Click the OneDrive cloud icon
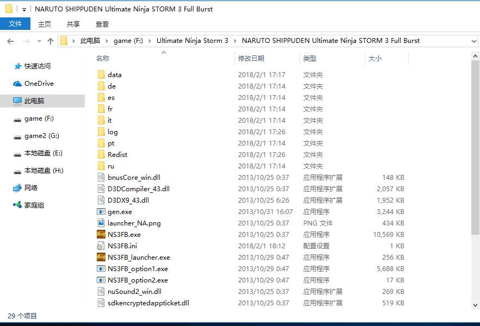 [17, 84]
